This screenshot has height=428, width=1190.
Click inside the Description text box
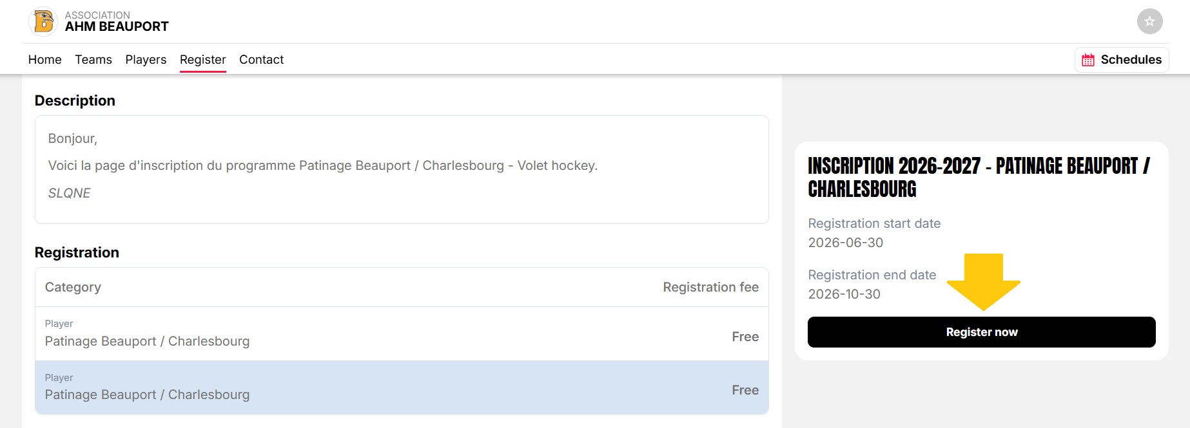(402, 170)
